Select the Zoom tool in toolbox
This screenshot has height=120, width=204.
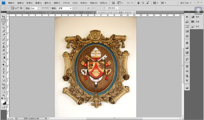(4, 95)
